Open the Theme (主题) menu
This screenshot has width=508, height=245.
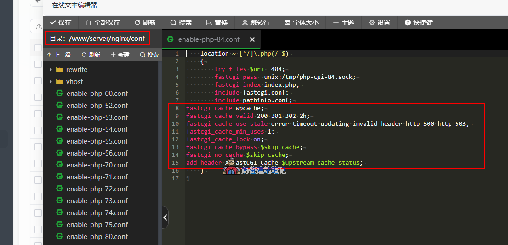click(344, 22)
